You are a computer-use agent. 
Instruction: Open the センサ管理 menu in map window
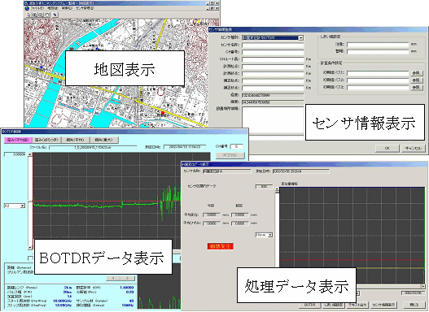tap(85, 8)
